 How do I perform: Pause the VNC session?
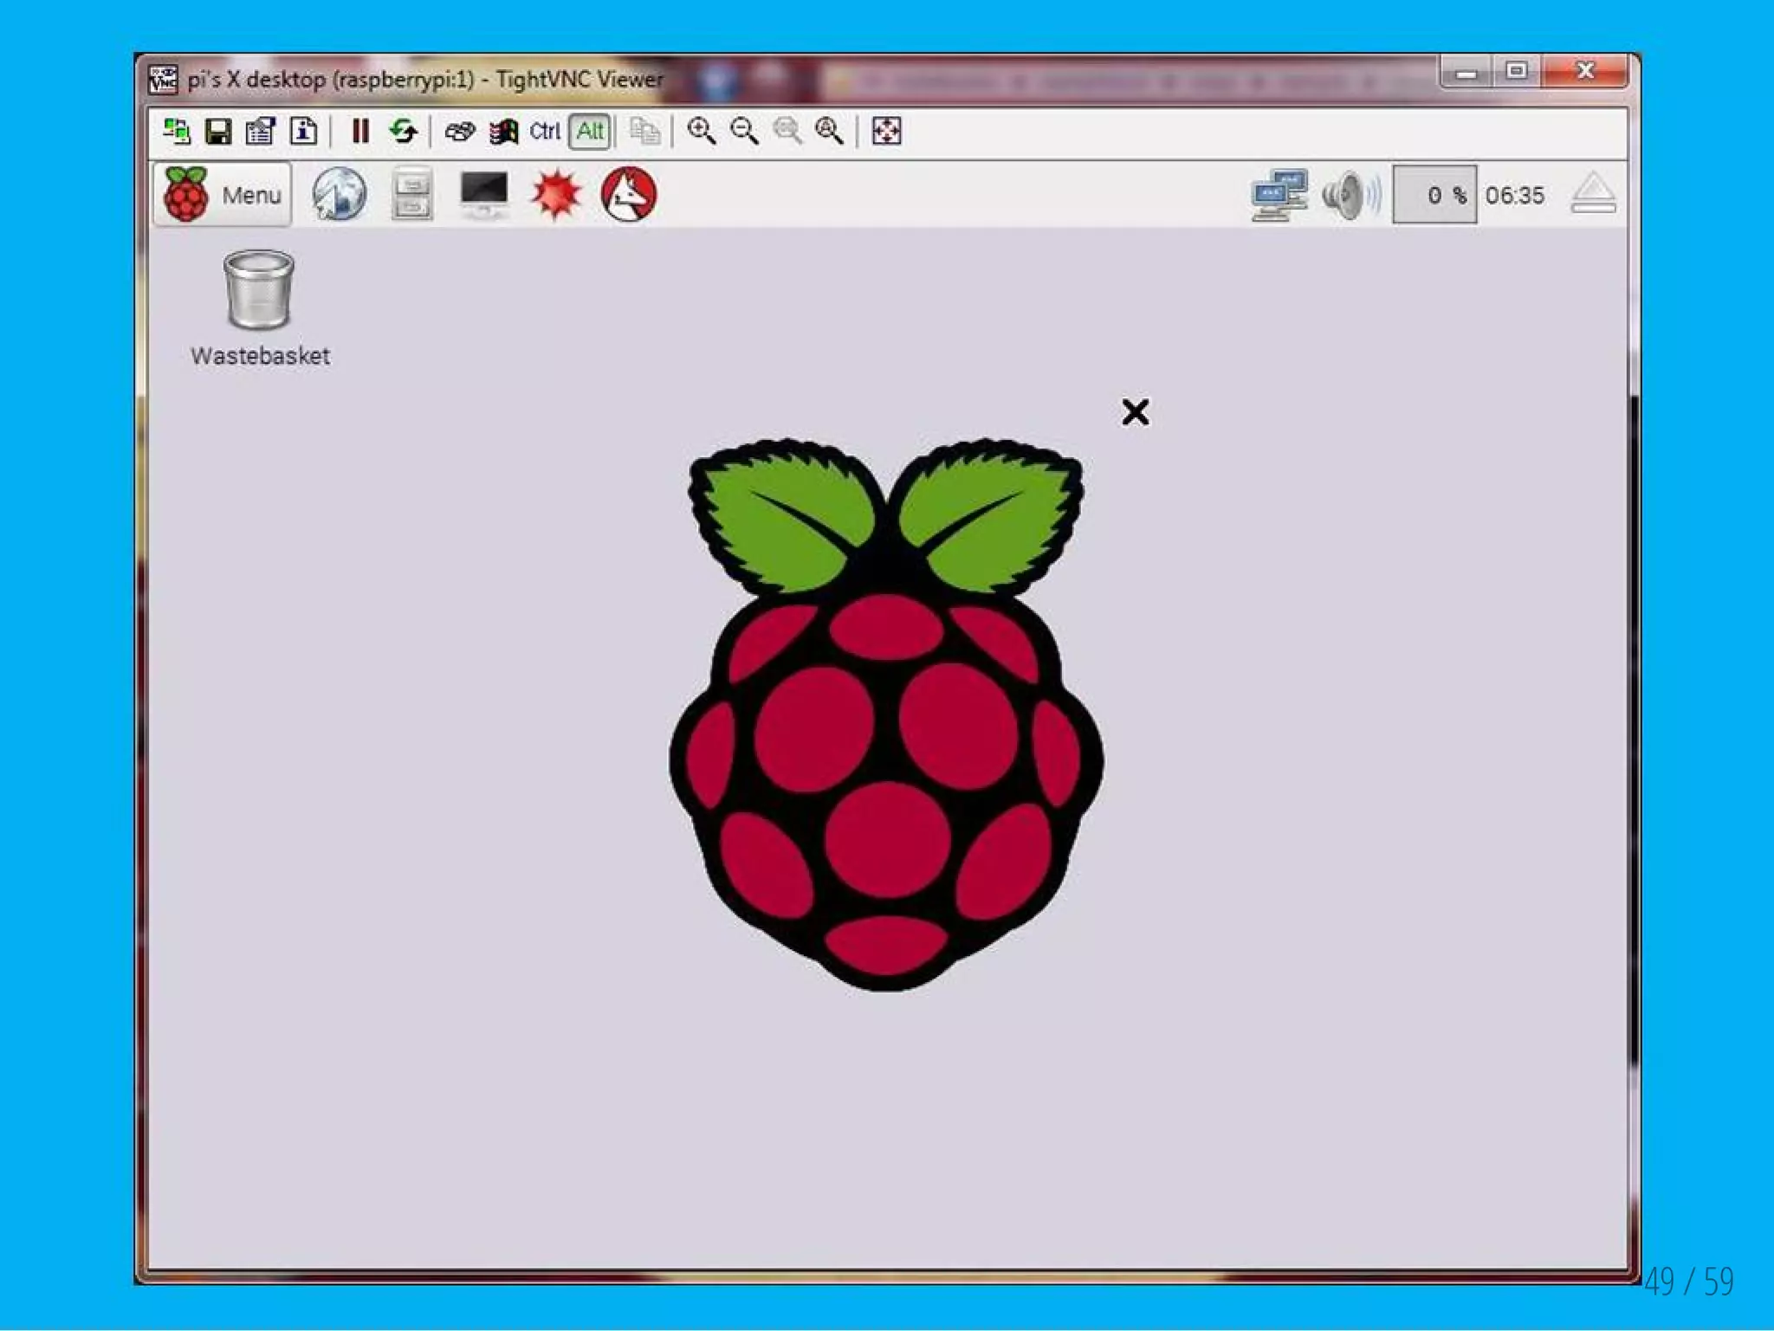360,132
